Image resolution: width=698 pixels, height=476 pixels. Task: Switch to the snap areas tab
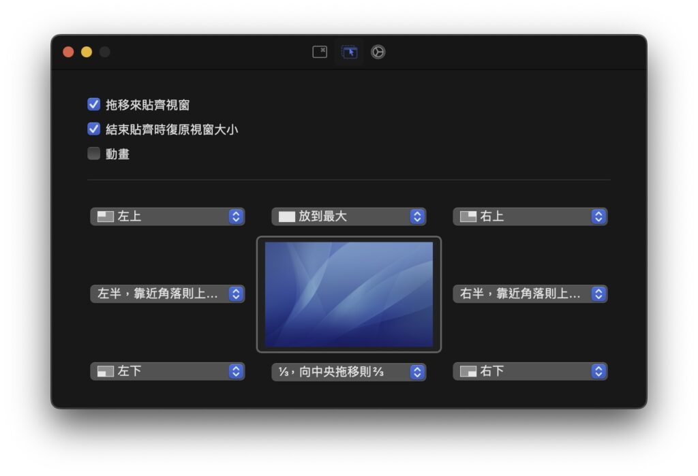click(x=350, y=52)
